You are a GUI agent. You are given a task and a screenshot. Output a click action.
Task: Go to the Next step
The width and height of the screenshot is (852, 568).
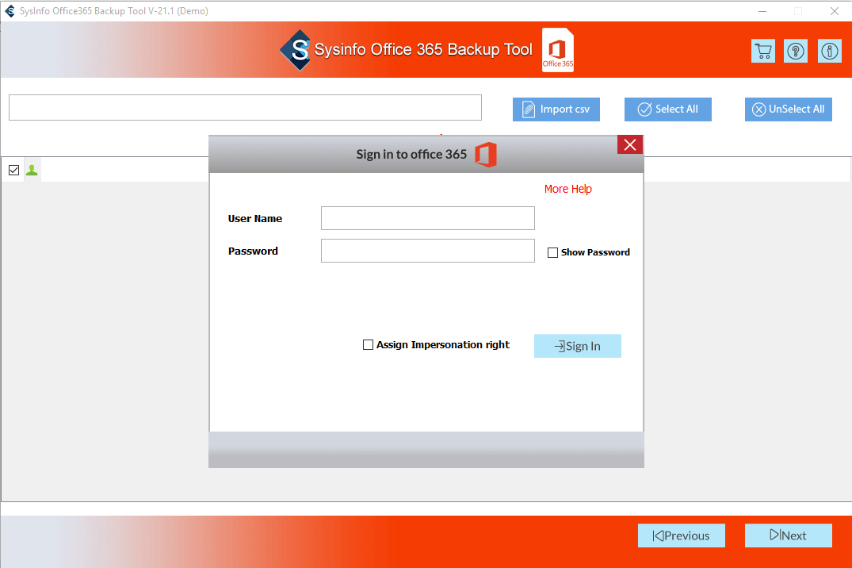coord(788,535)
